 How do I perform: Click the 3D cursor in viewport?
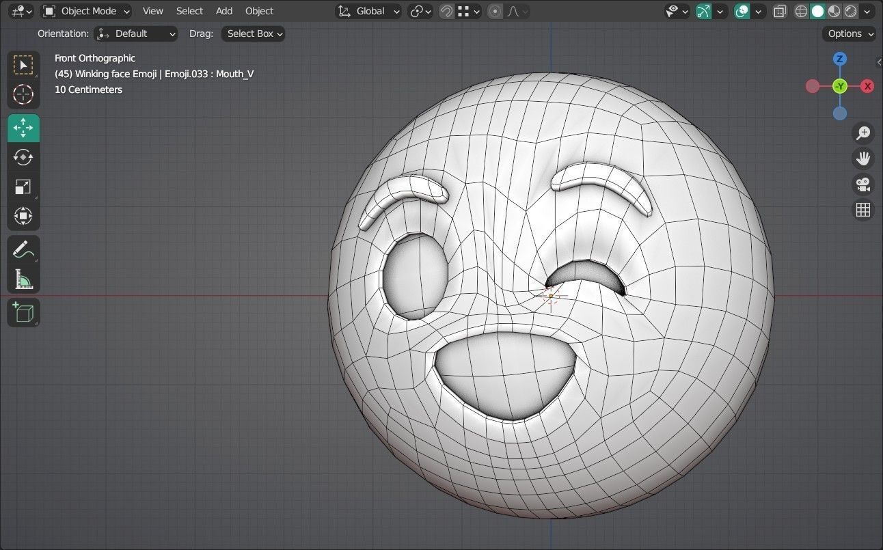coord(551,296)
